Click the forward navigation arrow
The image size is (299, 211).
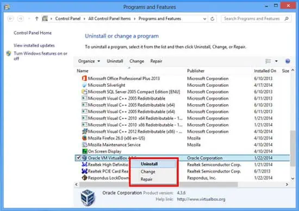pos(21,18)
